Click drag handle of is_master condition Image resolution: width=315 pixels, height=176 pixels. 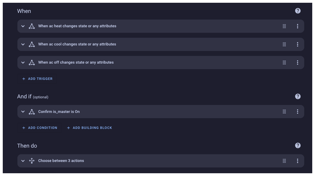point(284,112)
